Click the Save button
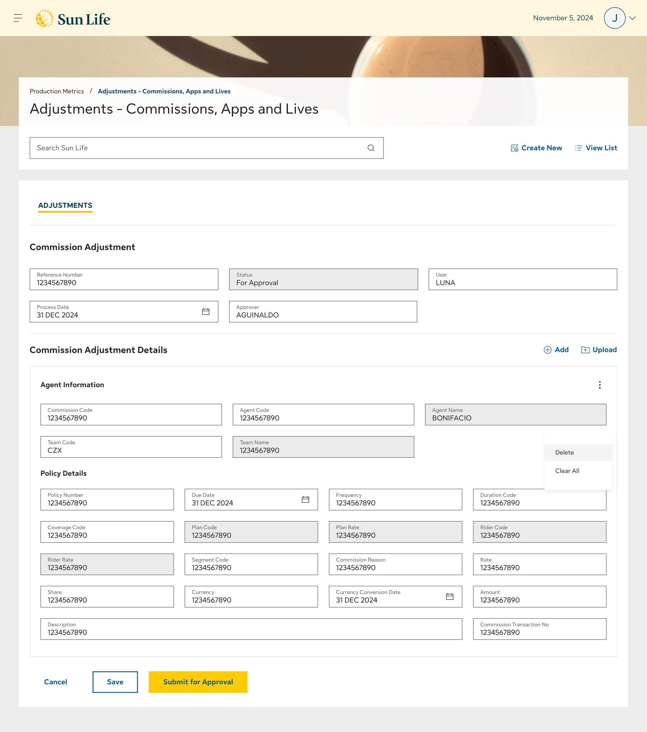647x732 pixels. click(x=115, y=682)
